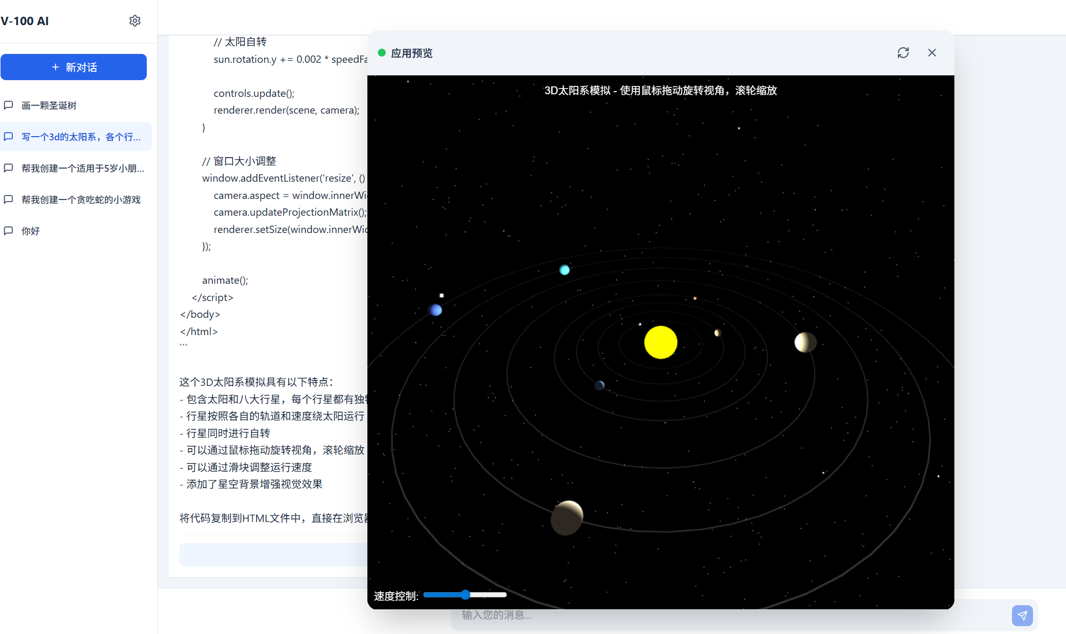Click the 速度控制 label
Image resolution: width=1066 pixels, height=634 pixels.
(x=396, y=596)
